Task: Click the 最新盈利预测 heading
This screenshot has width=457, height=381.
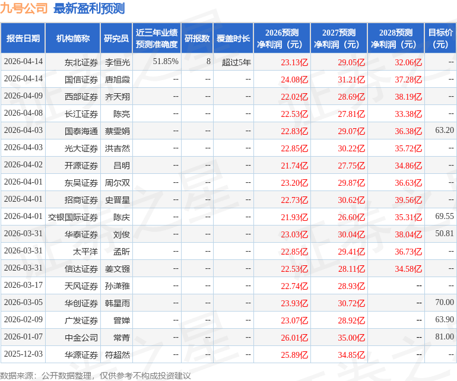Action: point(89,8)
